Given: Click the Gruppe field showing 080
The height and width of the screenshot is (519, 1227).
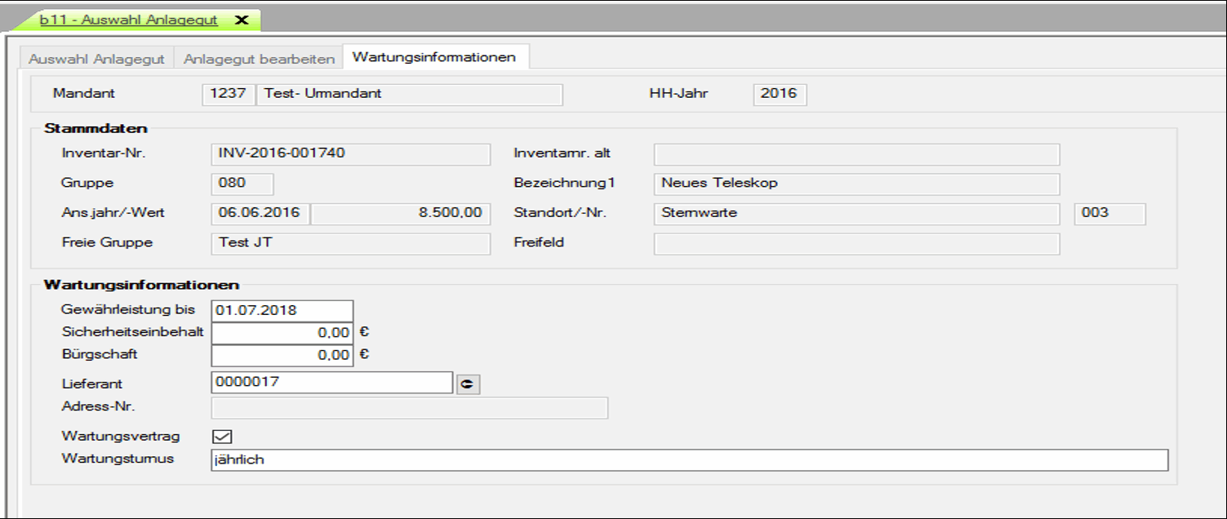Looking at the screenshot, I should click(x=242, y=184).
